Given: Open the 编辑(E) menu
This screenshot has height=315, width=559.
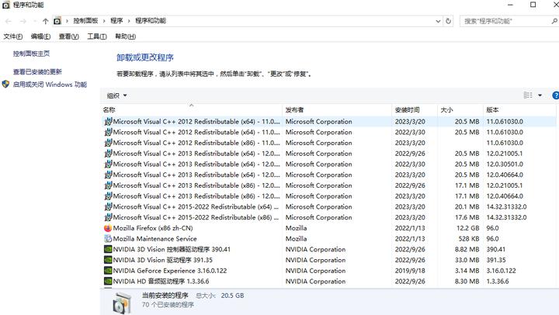Looking at the screenshot, I should point(40,36).
